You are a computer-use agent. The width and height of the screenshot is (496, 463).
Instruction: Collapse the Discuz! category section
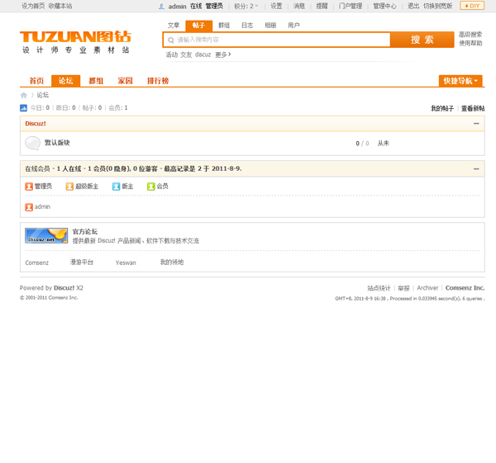click(476, 124)
